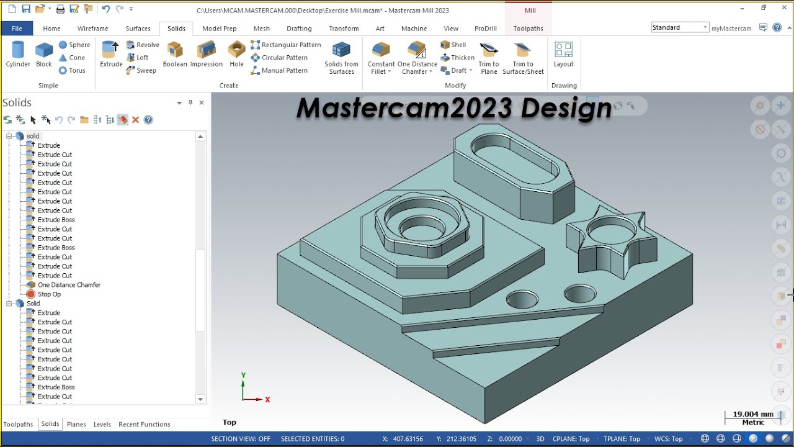Open the Hole creation tool
The height and width of the screenshot is (447, 794).
pyautogui.click(x=236, y=55)
